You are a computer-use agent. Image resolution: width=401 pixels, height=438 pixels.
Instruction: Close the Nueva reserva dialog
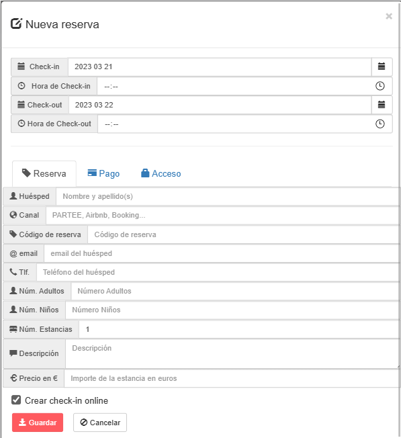389,16
